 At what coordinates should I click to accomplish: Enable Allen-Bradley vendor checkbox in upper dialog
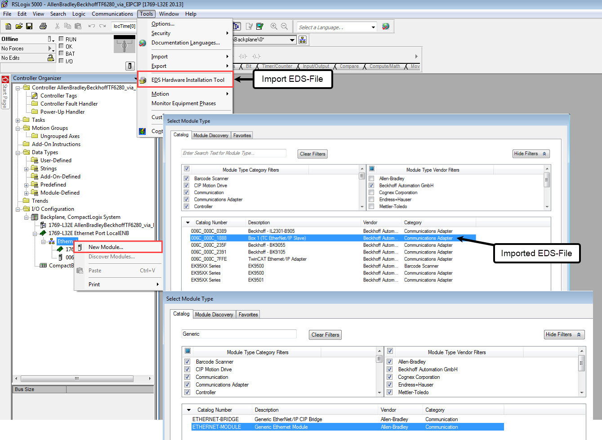pyautogui.click(x=371, y=178)
